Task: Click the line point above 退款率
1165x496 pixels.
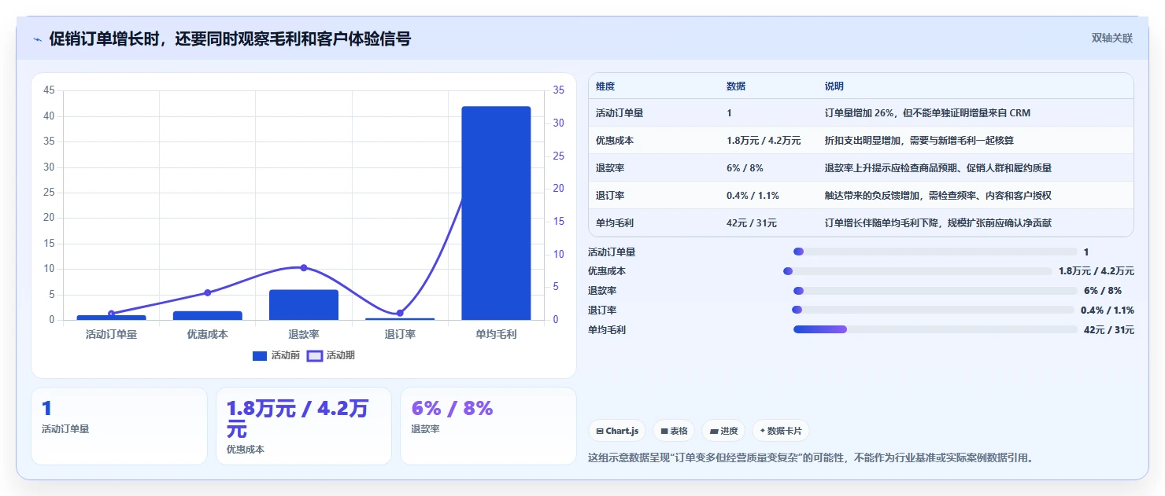Action: [304, 268]
